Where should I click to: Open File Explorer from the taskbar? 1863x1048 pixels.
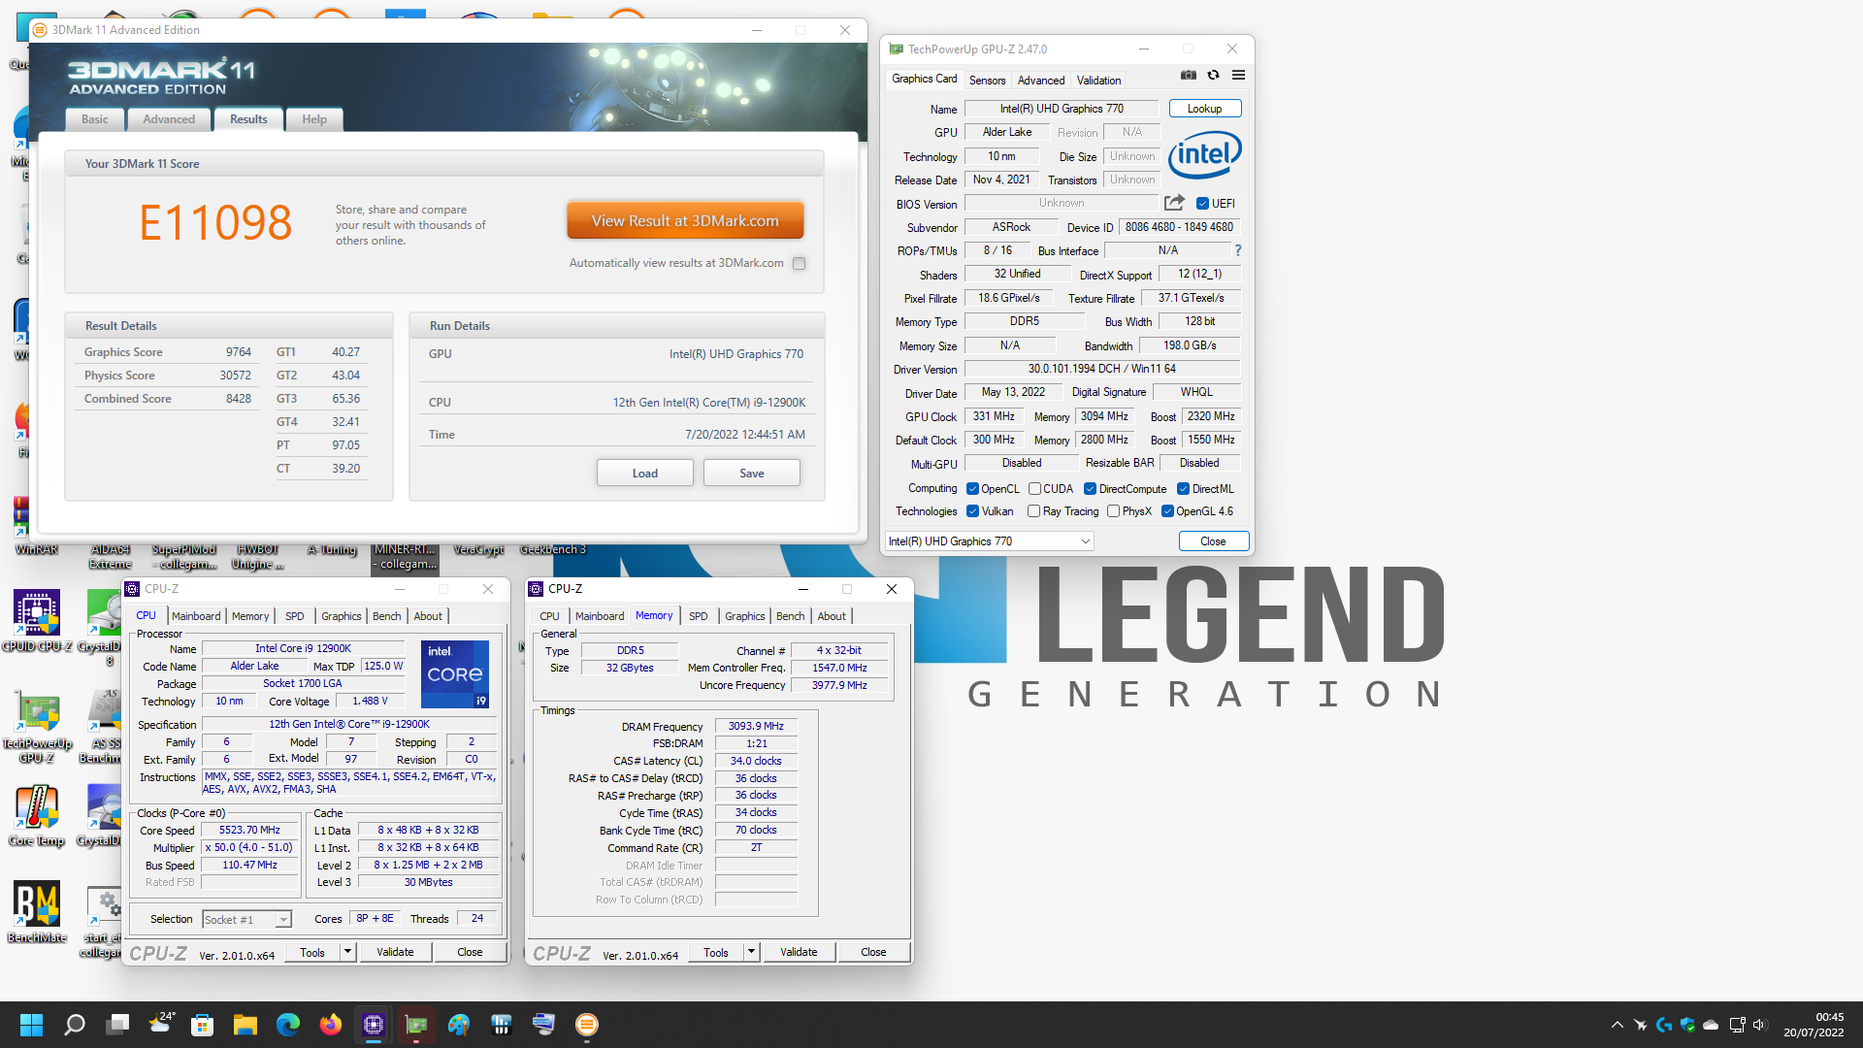245,1025
